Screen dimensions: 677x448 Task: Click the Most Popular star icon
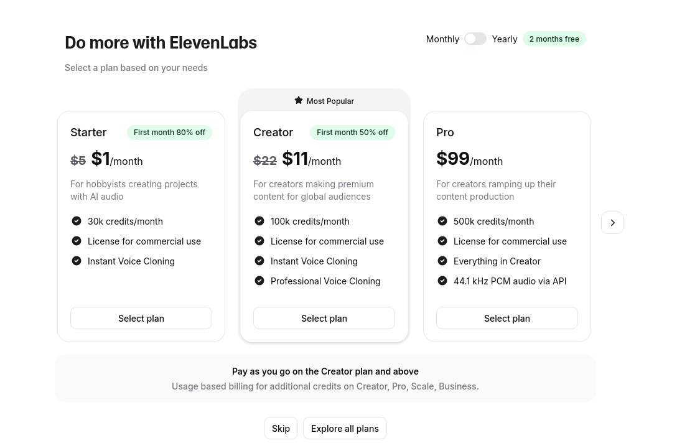point(299,100)
